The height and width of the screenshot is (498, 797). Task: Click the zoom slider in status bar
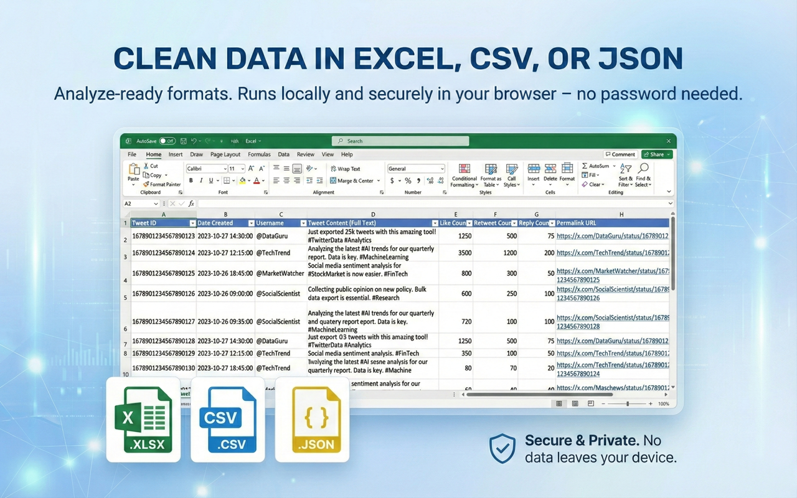click(627, 403)
